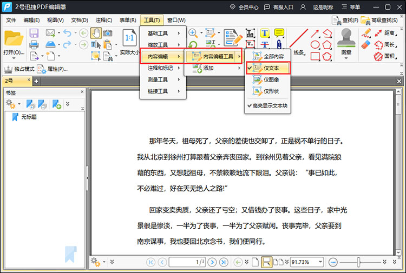Screen dimensions: 406x273
Task: Select 仅图像 edit mode
Action: [x=268, y=79]
